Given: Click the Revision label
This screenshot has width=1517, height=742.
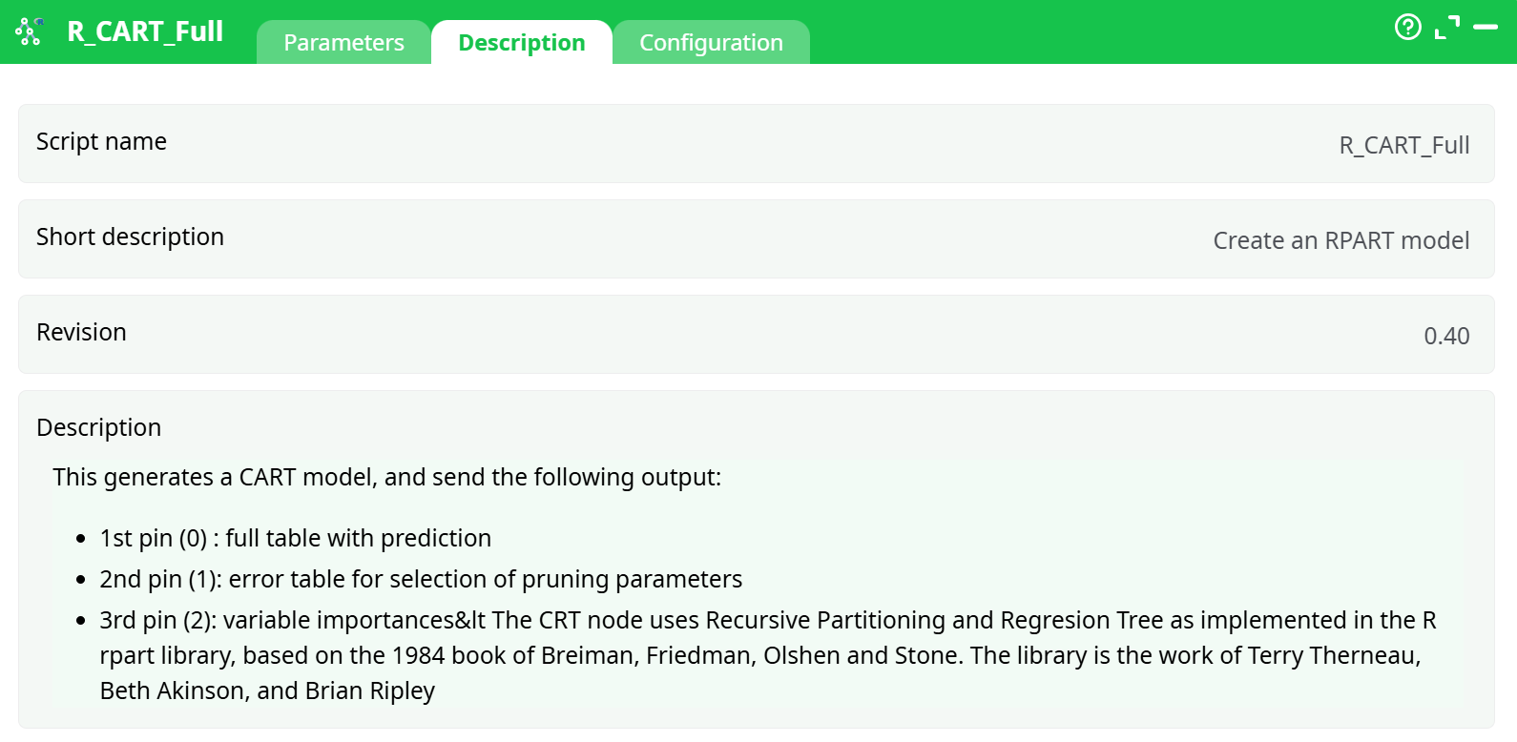Looking at the screenshot, I should (81, 333).
